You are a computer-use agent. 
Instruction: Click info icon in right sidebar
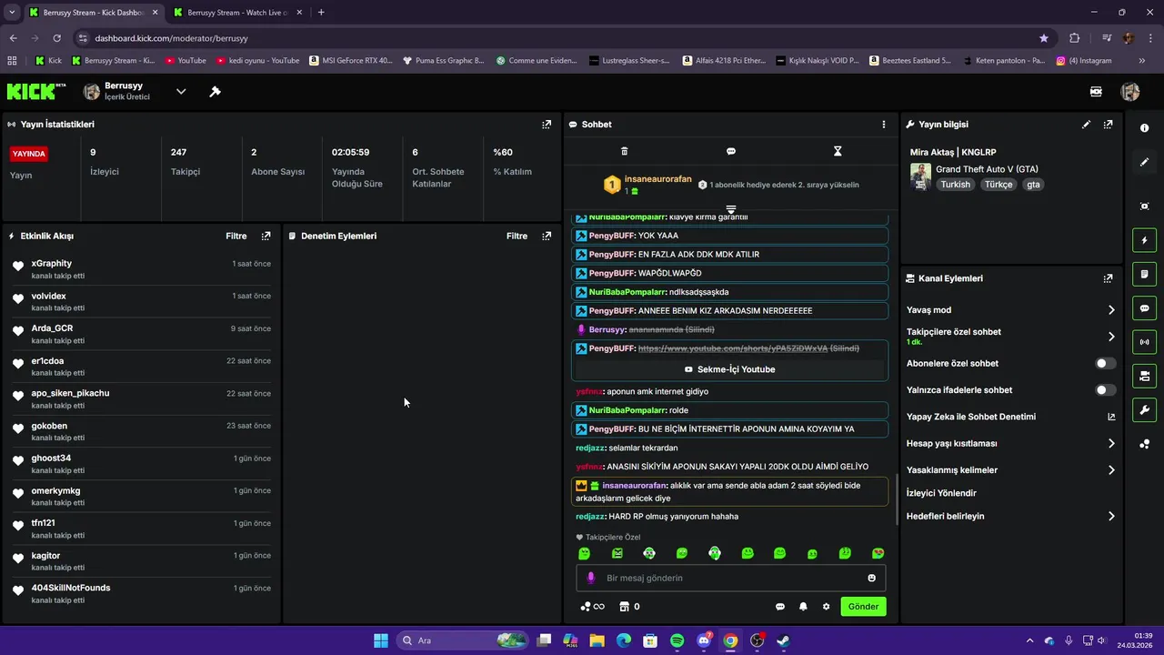pos(1144,128)
